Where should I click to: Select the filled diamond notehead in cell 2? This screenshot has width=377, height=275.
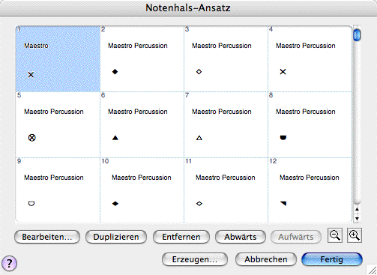pyautogui.click(x=115, y=72)
